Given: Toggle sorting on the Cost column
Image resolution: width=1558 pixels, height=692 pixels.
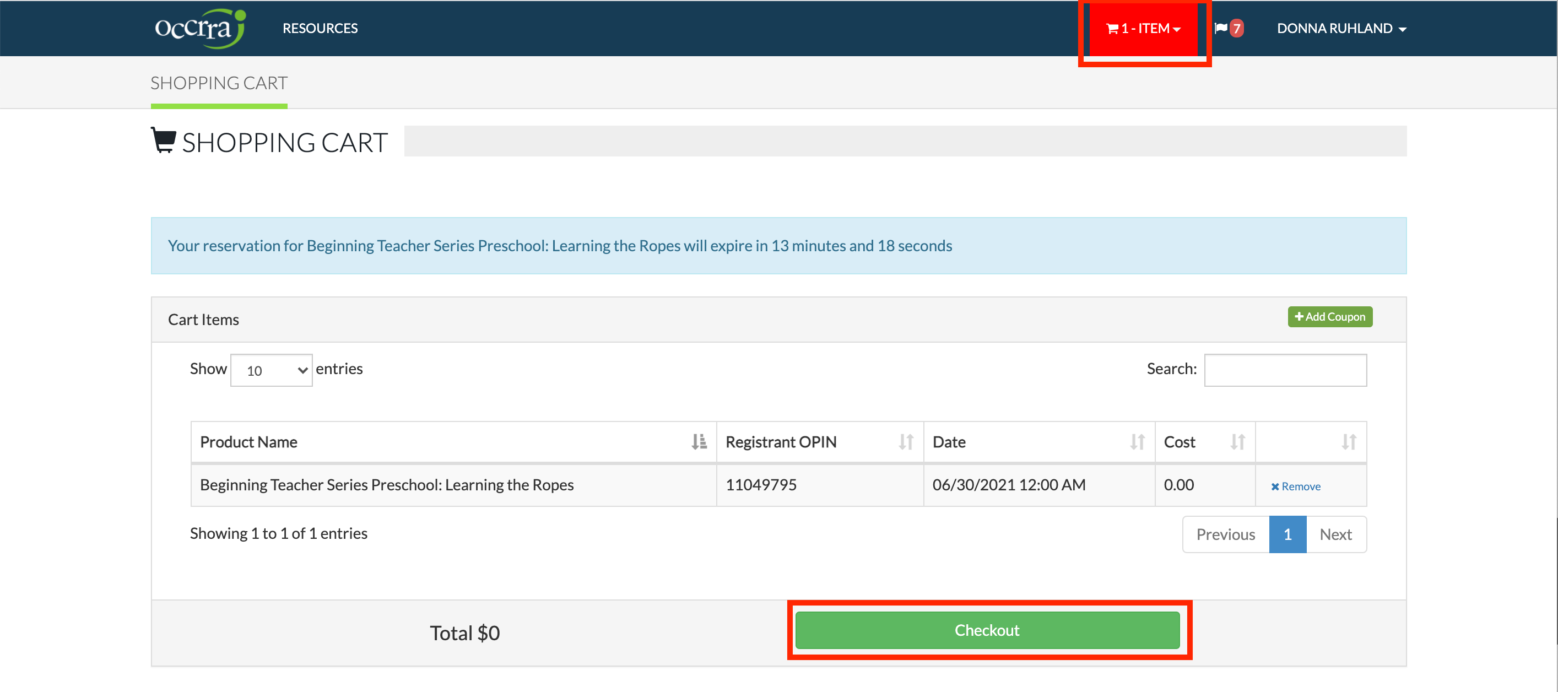Looking at the screenshot, I should [1237, 441].
